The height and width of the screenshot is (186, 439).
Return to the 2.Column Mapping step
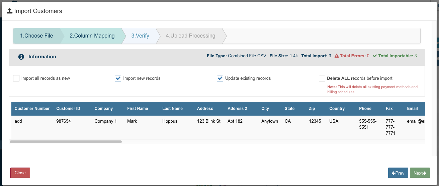pyautogui.click(x=92, y=36)
